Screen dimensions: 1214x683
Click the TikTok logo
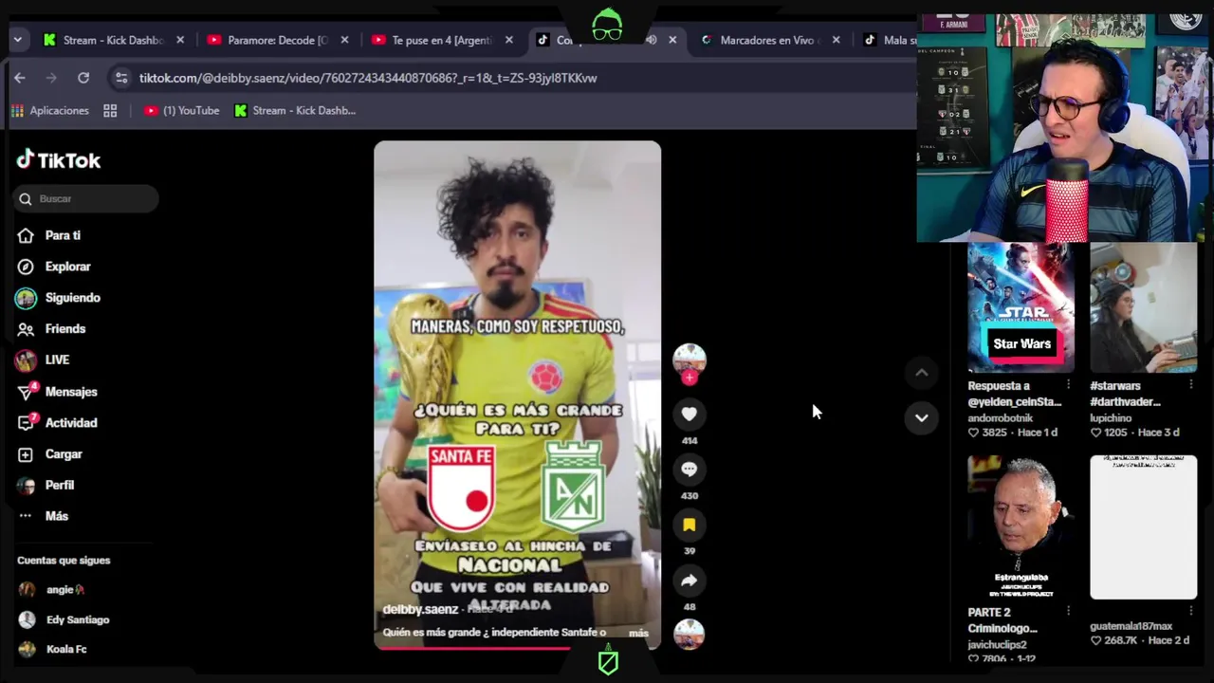tap(59, 160)
